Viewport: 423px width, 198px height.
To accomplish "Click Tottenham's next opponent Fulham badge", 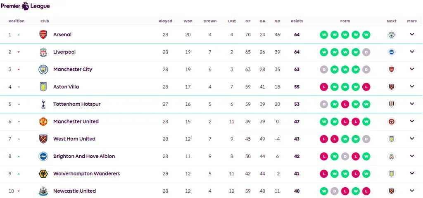I will (x=392, y=104).
